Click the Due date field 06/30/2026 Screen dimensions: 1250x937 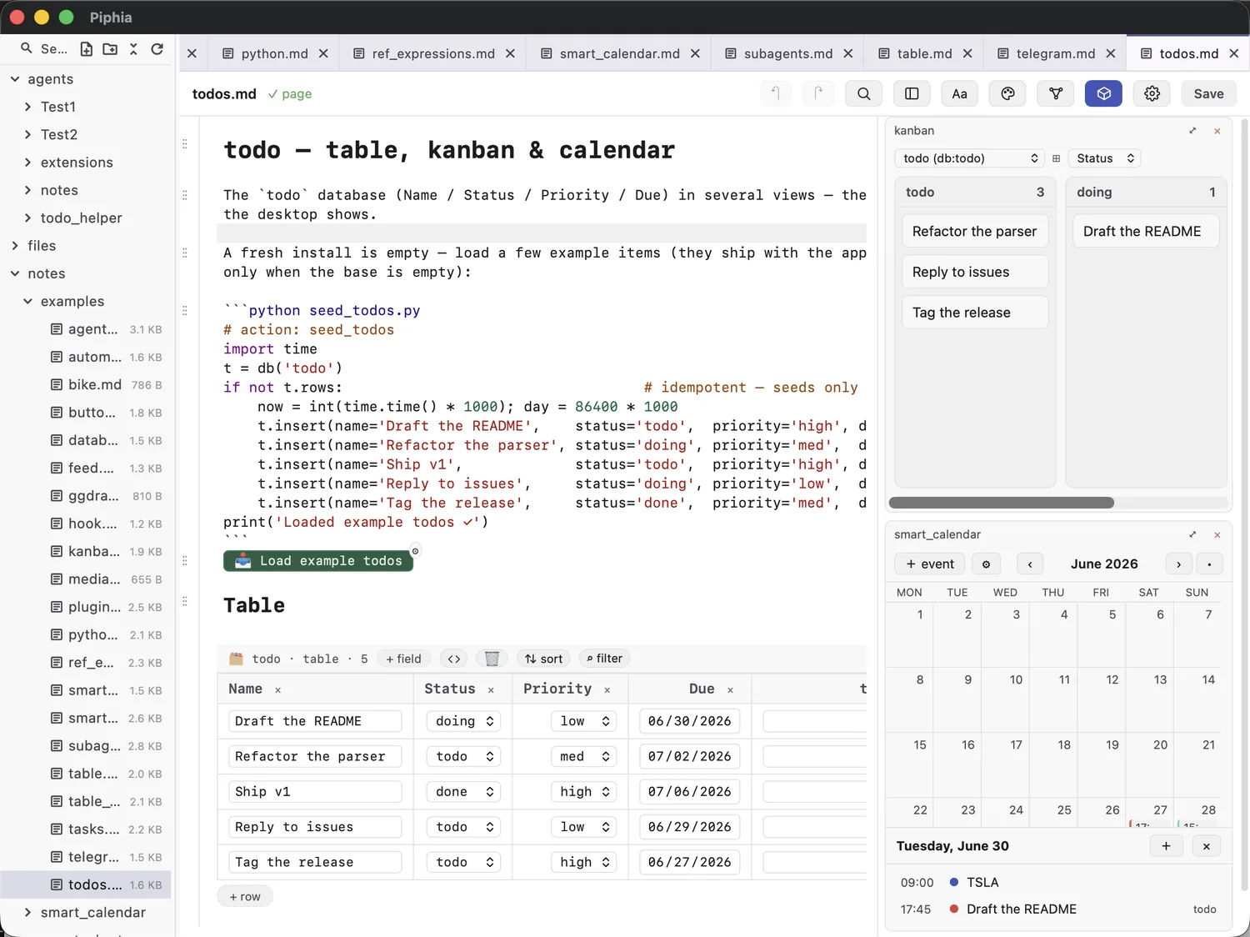pyautogui.click(x=689, y=721)
